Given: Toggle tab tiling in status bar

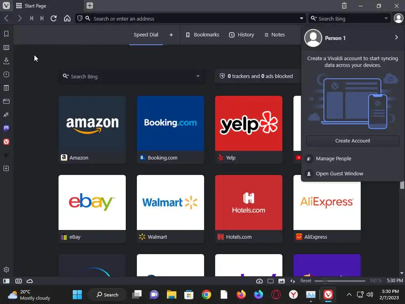Looking at the screenshot, I should tap(19, 281).
